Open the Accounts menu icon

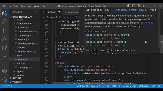[x=4, y=71]
